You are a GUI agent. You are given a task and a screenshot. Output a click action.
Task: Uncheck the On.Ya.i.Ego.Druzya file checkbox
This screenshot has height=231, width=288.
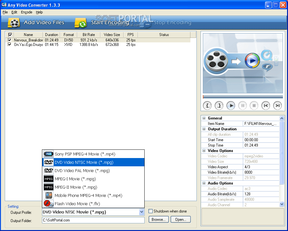pyautogui.click(x=10, y=44)
